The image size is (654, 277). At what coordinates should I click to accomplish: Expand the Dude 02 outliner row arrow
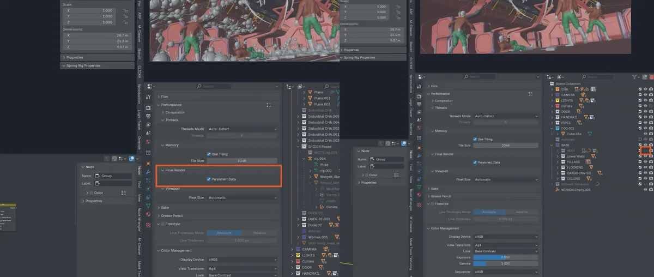pyautogui.click(x=299, y=225)
